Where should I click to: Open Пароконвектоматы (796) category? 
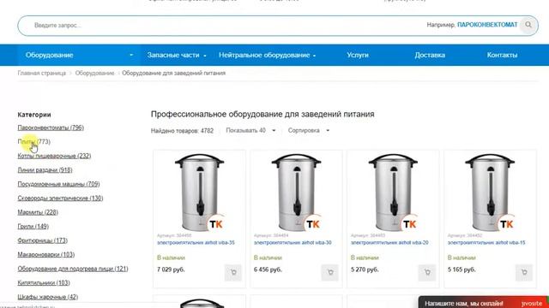pos(51,127)
